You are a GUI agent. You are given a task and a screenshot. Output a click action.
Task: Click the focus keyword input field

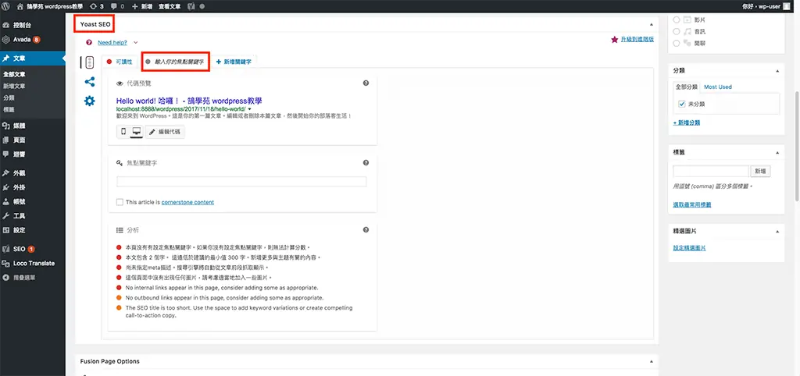pos(241,182)
